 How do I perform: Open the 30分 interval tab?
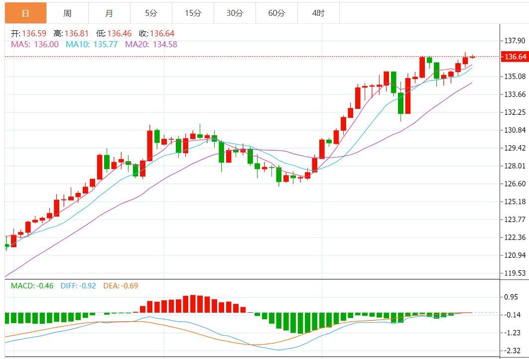[235, 13]
